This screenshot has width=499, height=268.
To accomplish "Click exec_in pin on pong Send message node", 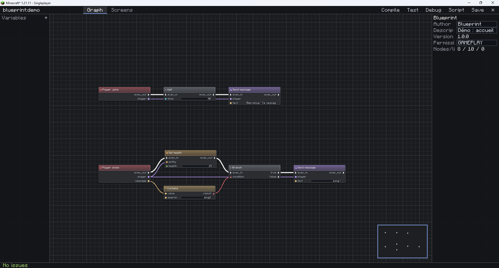I will [x=296, y=173].
